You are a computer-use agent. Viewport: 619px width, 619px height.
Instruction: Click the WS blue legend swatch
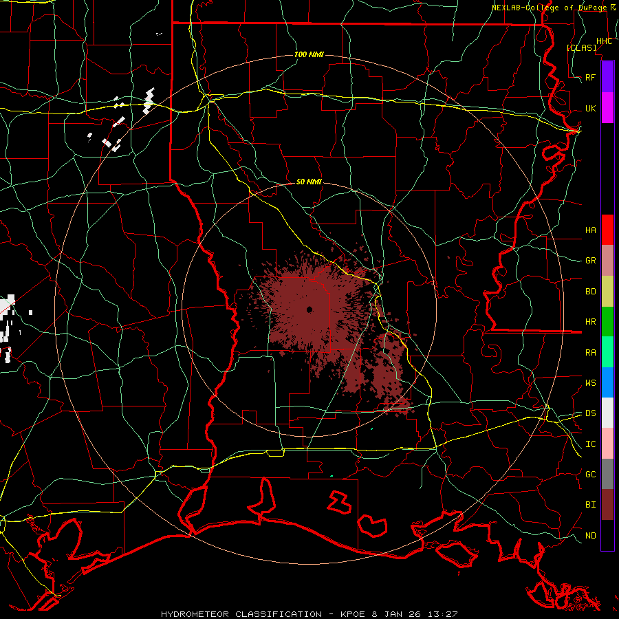pos(607,382)
